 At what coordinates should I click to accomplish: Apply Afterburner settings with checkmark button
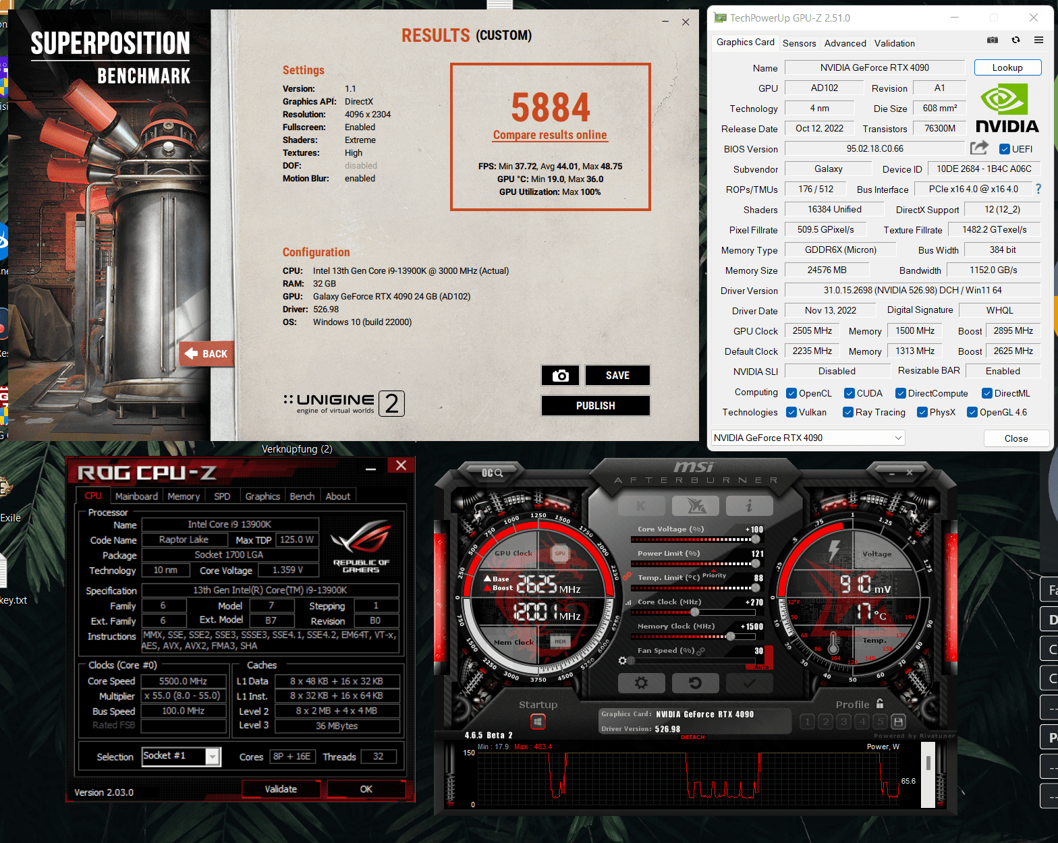pos(749,683)
